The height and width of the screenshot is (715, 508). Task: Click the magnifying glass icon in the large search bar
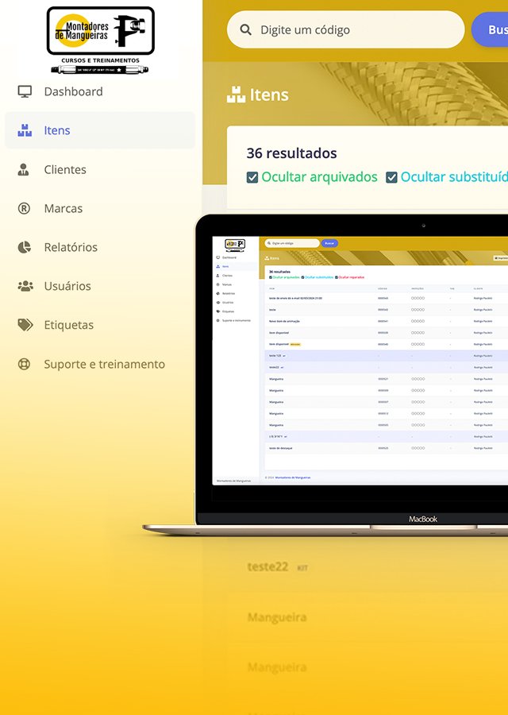(x=245, y=29)
